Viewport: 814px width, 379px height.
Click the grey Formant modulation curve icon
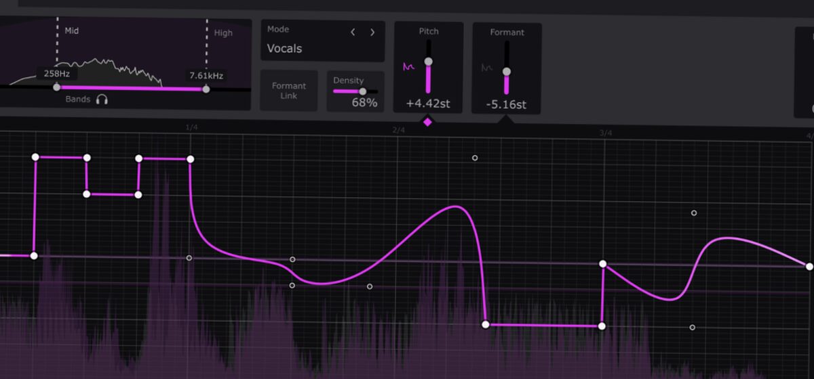487,68
